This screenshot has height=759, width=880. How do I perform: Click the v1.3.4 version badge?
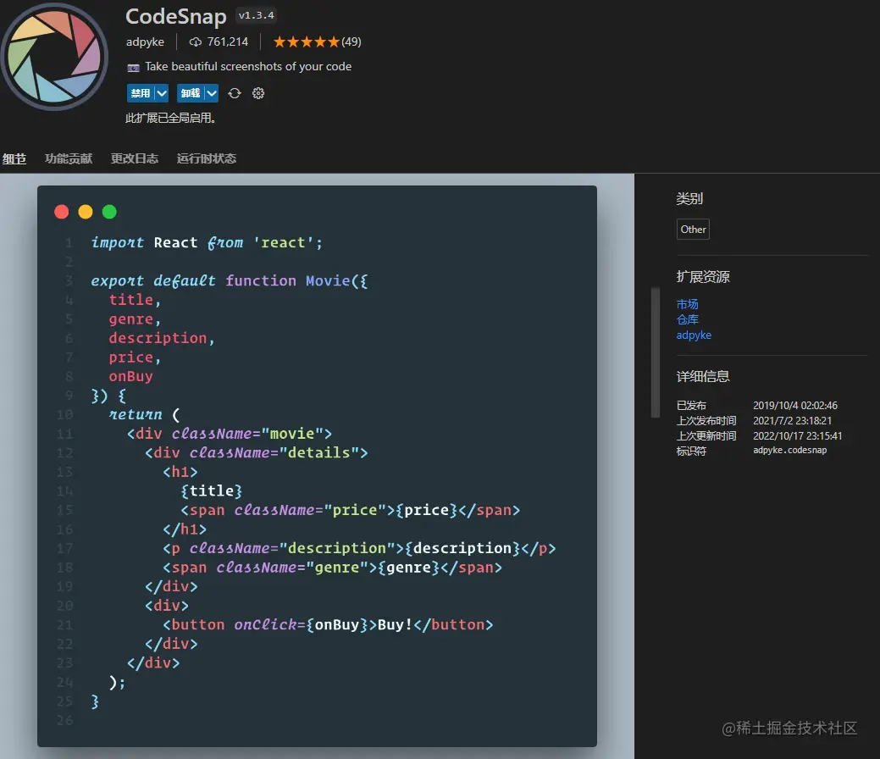pos(257,16)
